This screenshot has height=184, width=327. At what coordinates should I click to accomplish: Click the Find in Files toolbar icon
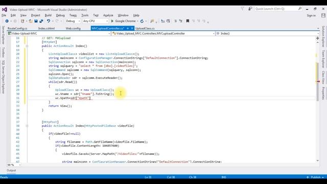152,21
